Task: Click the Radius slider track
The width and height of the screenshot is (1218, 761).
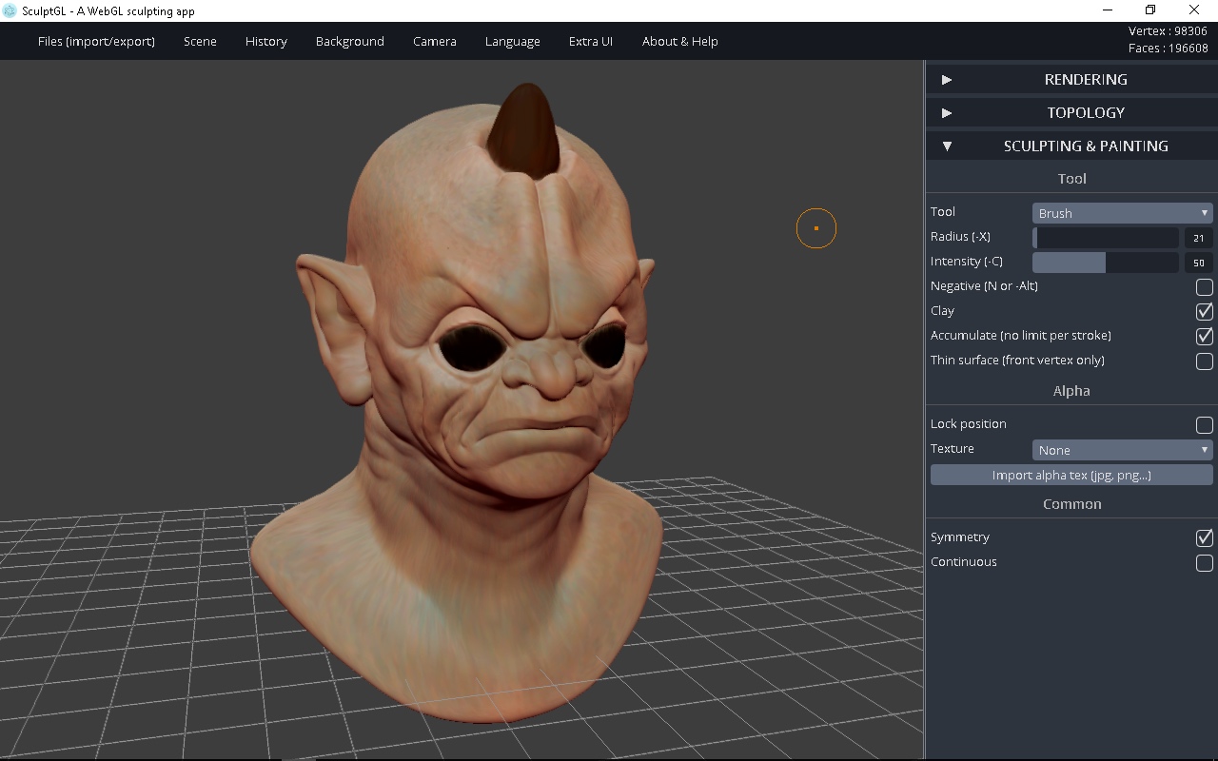Action: pyautogui.click(x=1106, y=238)
